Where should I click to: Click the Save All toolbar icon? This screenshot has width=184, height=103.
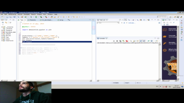10,17
